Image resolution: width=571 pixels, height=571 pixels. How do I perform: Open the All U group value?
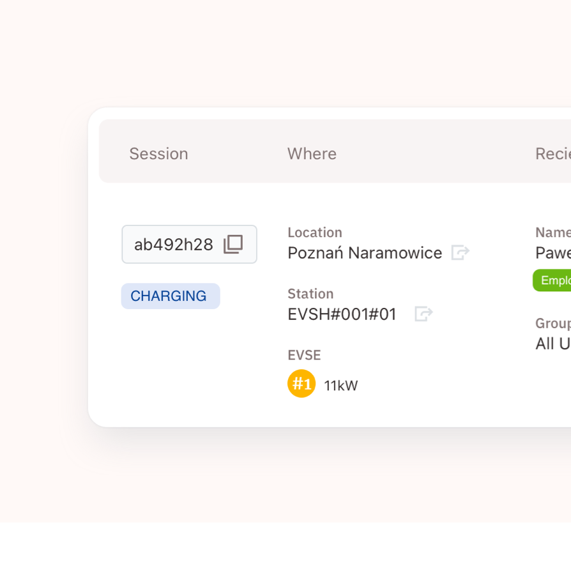tap(552, 344)
